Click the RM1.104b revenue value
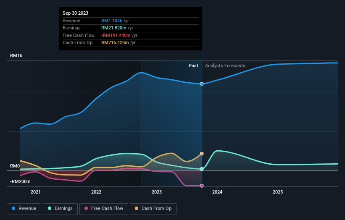The image size is (345, 220). point(112,21)
